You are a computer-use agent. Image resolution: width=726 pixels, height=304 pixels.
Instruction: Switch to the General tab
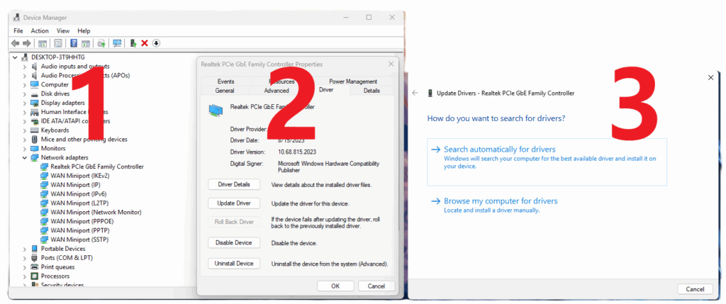click(225, 91)
